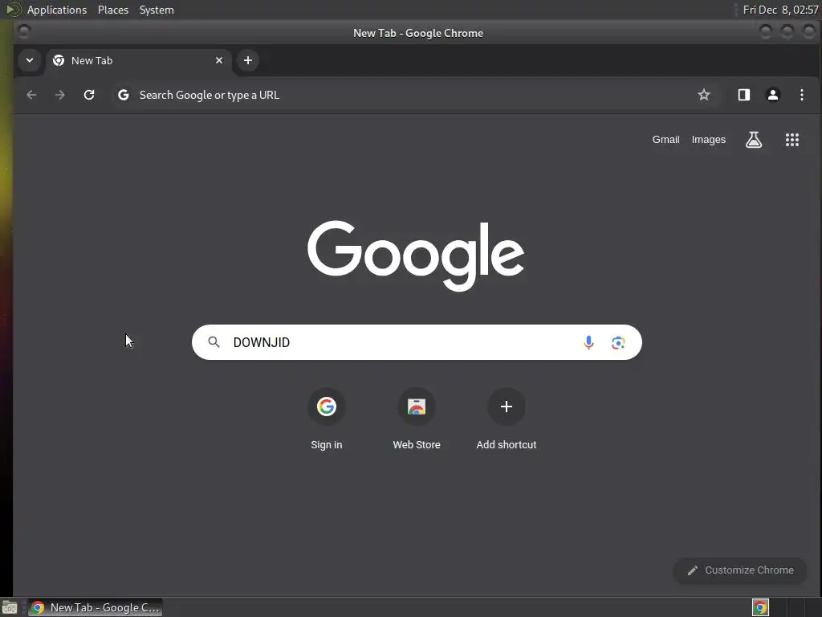Expand the tab search dropdown arrow

[x=30, y=60]
